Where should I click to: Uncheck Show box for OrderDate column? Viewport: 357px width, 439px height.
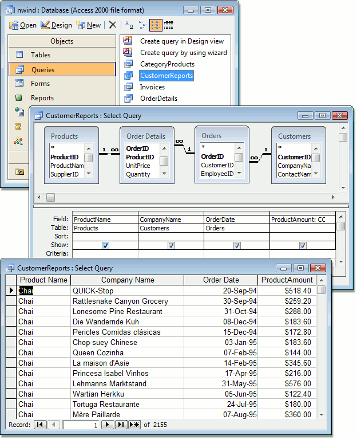point(237,245)
